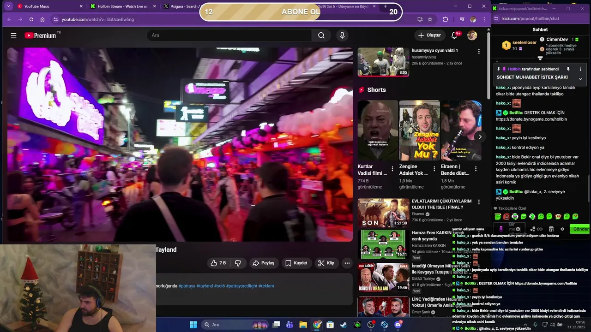591x332 pixels.
Task: Open Chrome three-dot menu in YouTube window
Action: point(484,19)
